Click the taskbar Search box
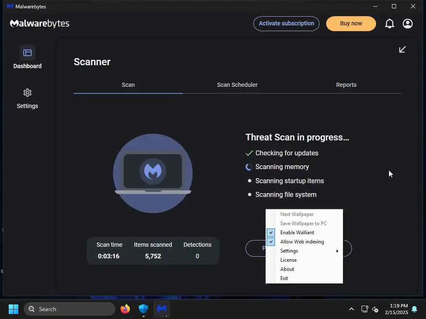The height and width of the screenshot is (319, 426). (69, 309)
